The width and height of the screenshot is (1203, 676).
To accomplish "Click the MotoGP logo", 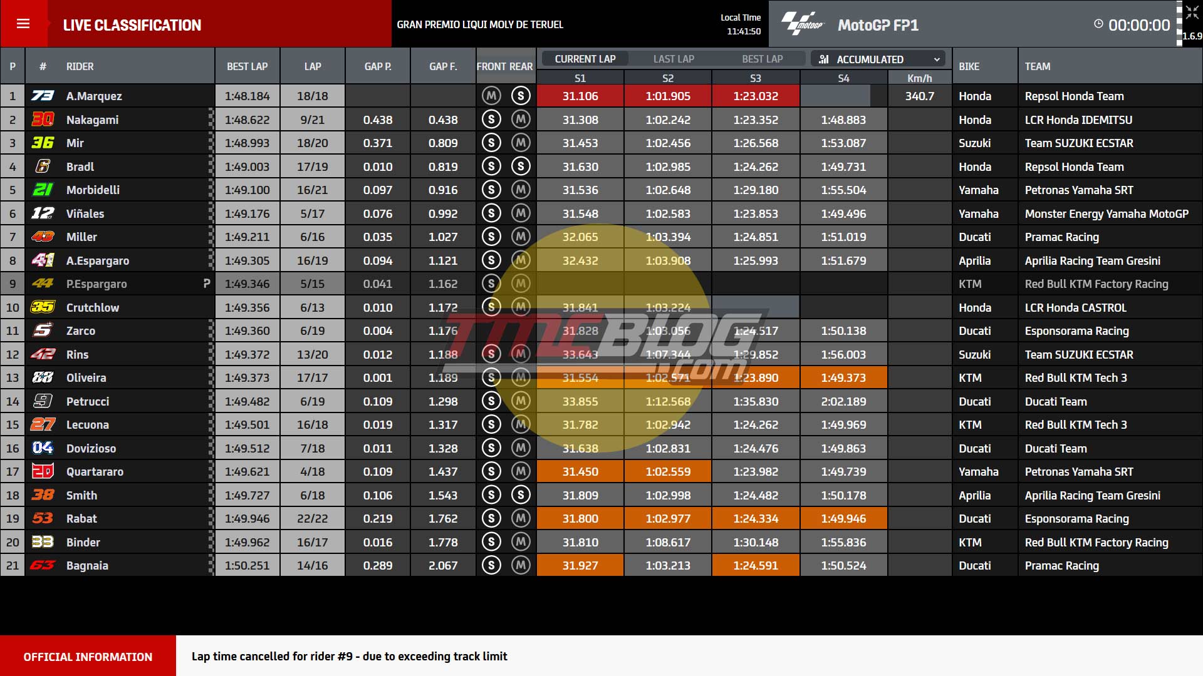I will 803,24.
